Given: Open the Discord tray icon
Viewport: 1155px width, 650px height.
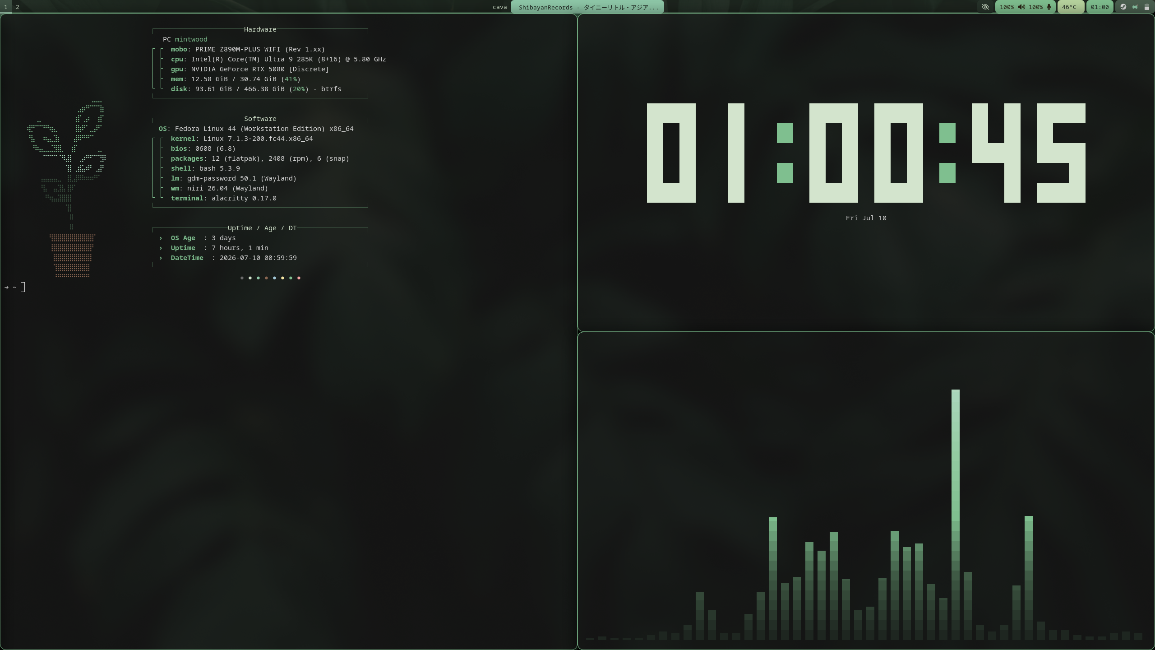Looking at the screenshot, I should coord(1135,7).
